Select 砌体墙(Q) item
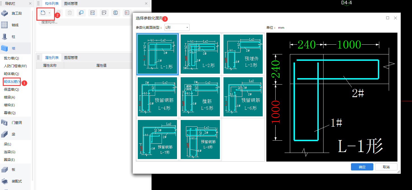 [x=11, y=74]
